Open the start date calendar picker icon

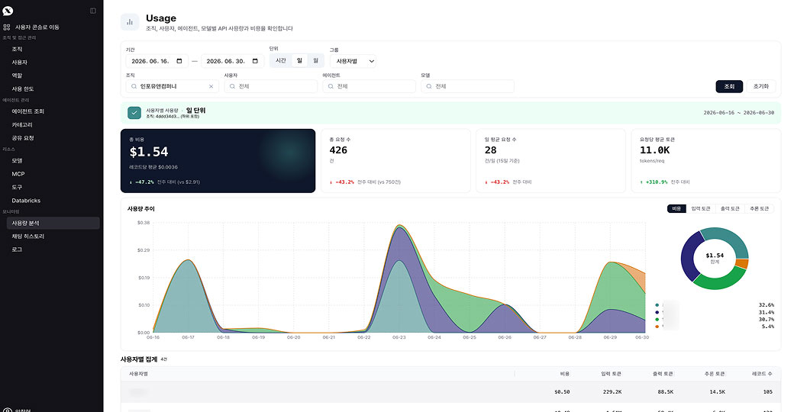click(x=179, y=61)
